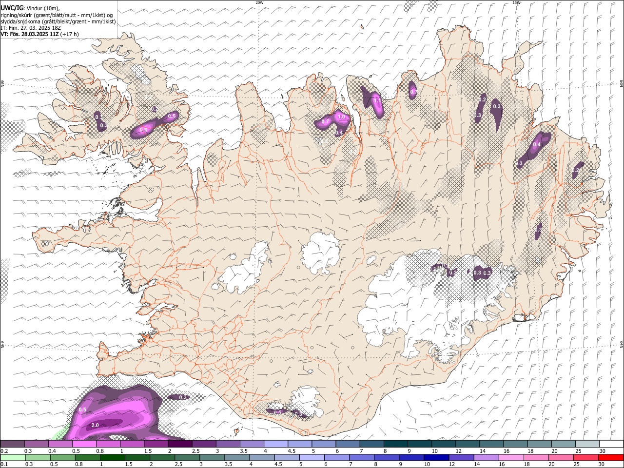Click the white upper swatch labeled 30
Image resolution: width=624 pixels, height=468 pixels.
click(x=611, y=444)
